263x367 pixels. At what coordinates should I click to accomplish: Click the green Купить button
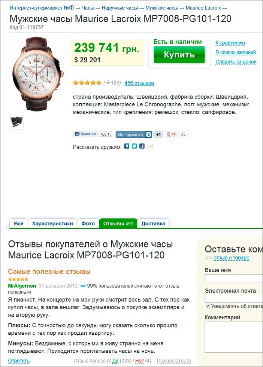(x=179, y=54)
